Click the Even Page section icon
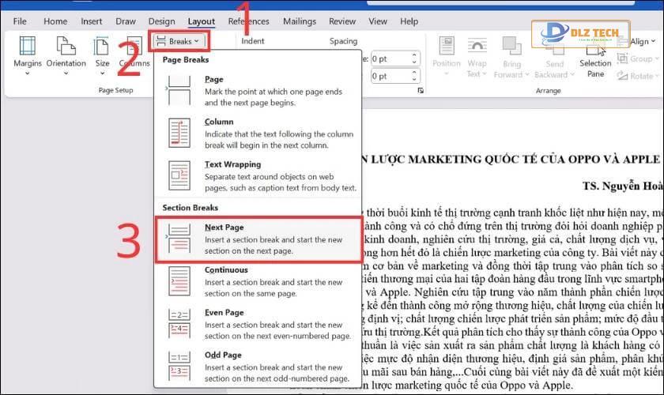664x395 pixels. click(179, 323)
